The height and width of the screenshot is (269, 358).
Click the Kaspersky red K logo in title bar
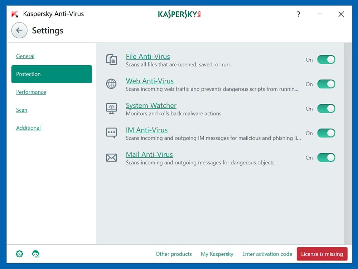(x=15, y=14)
